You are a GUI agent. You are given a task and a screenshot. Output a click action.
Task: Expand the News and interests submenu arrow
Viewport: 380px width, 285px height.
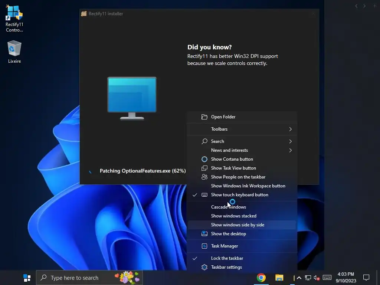290,150
